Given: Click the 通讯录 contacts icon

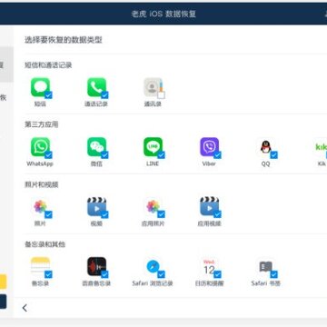Looking at the screenshot, I should (x=153, y=87).
